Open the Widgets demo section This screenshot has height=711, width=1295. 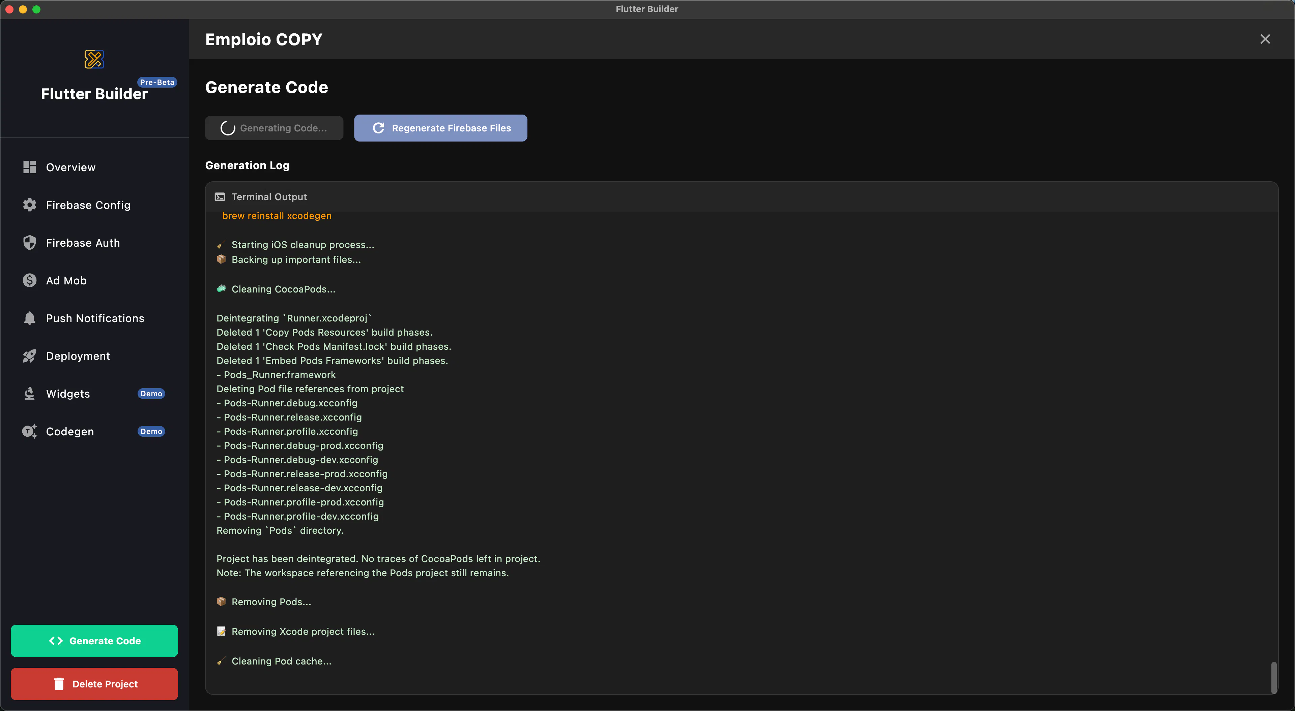click(x=94, y=394)
